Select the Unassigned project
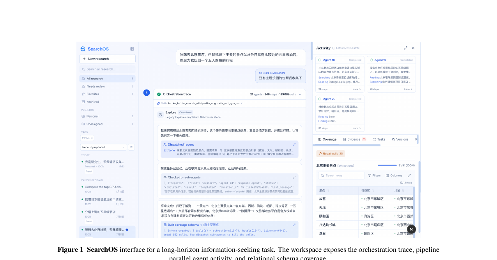 coord(107,124)
